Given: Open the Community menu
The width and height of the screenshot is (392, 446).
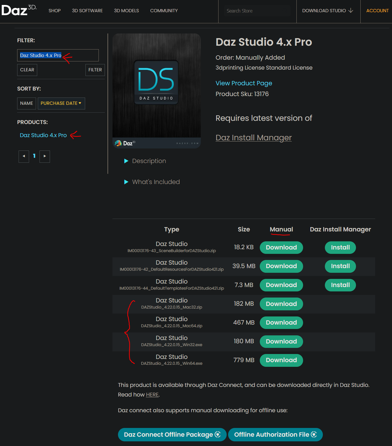Looking at the screenshot, I should (164, 11).
